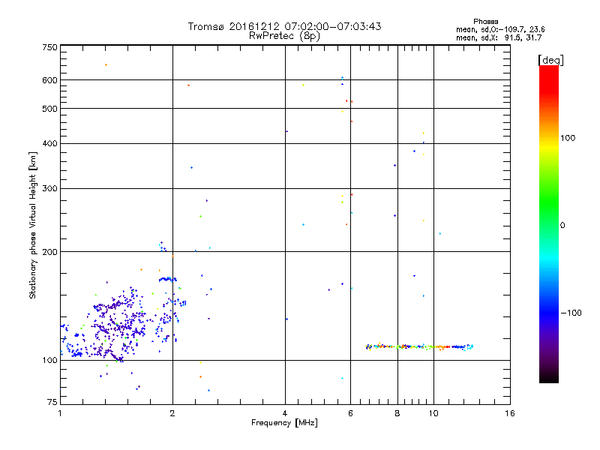Screen dimensions: 600x450
Task: Click the y-axis "75" tick label
Action: [x=52, y=402]
